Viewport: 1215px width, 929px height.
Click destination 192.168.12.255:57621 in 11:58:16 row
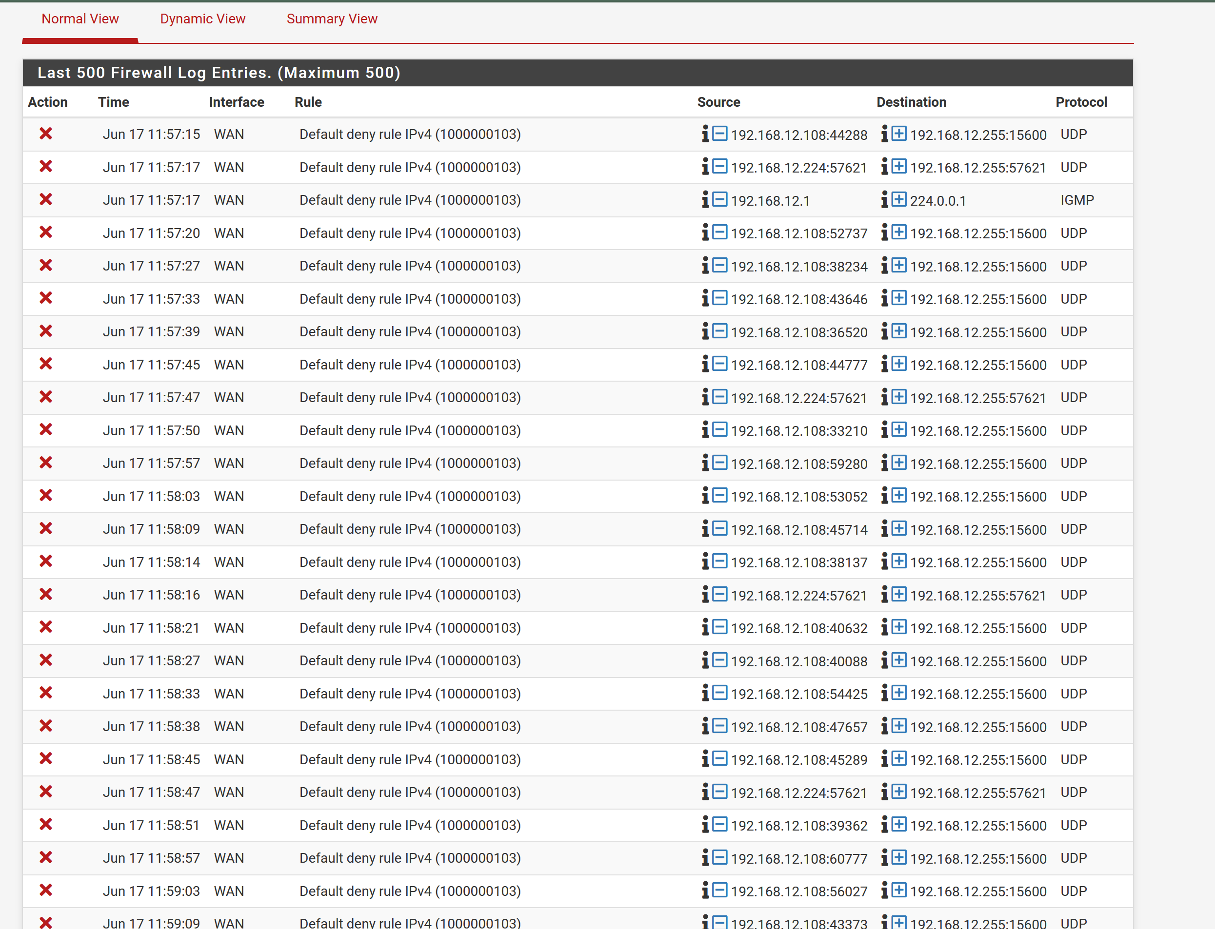(x=977, y=596)
